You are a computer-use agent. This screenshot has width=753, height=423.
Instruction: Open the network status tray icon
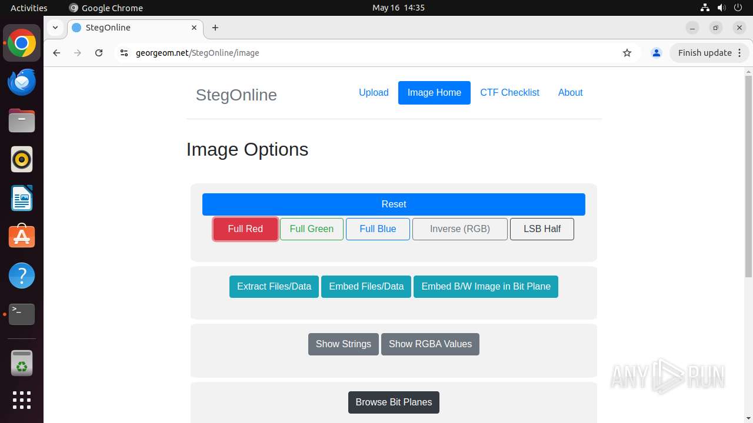(705, 8)
